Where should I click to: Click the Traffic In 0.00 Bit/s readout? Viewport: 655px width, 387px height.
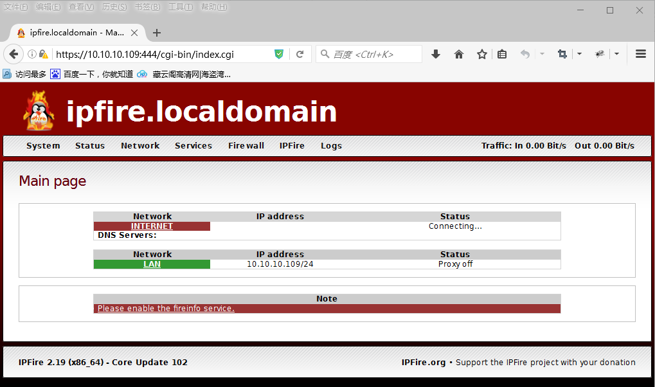pos(523,145)
